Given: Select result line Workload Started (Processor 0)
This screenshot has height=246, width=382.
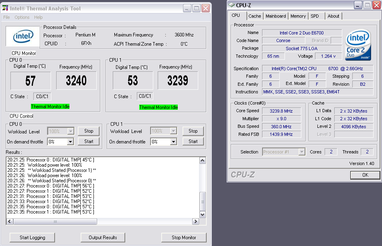Looking at the screenshot, I should [52, 181].
